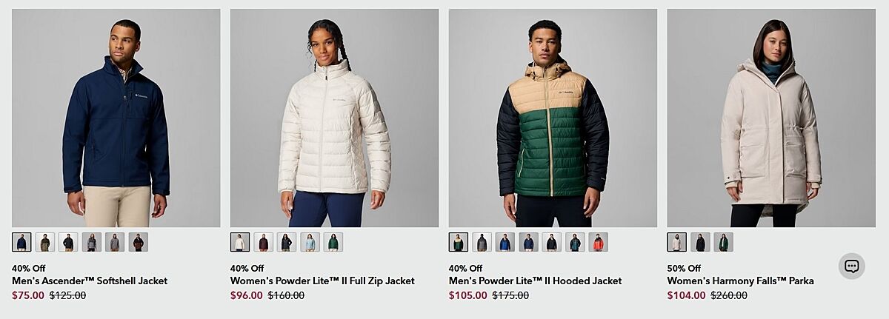Pick green swatch for Women's Harmony Falls Parka
Image resolution: width=889 pixels, height=319 pixels.
(x=724, y=242)
